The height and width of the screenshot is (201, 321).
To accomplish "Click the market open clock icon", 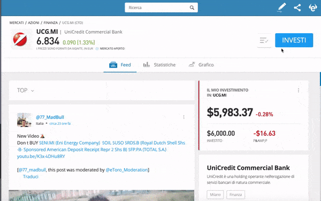I will coord(97,49).
